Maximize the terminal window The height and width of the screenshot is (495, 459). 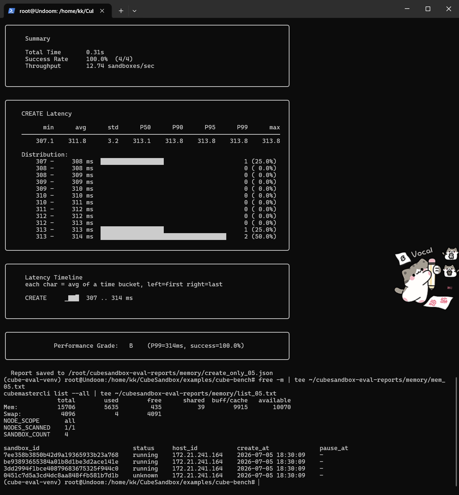click(428, 9)
